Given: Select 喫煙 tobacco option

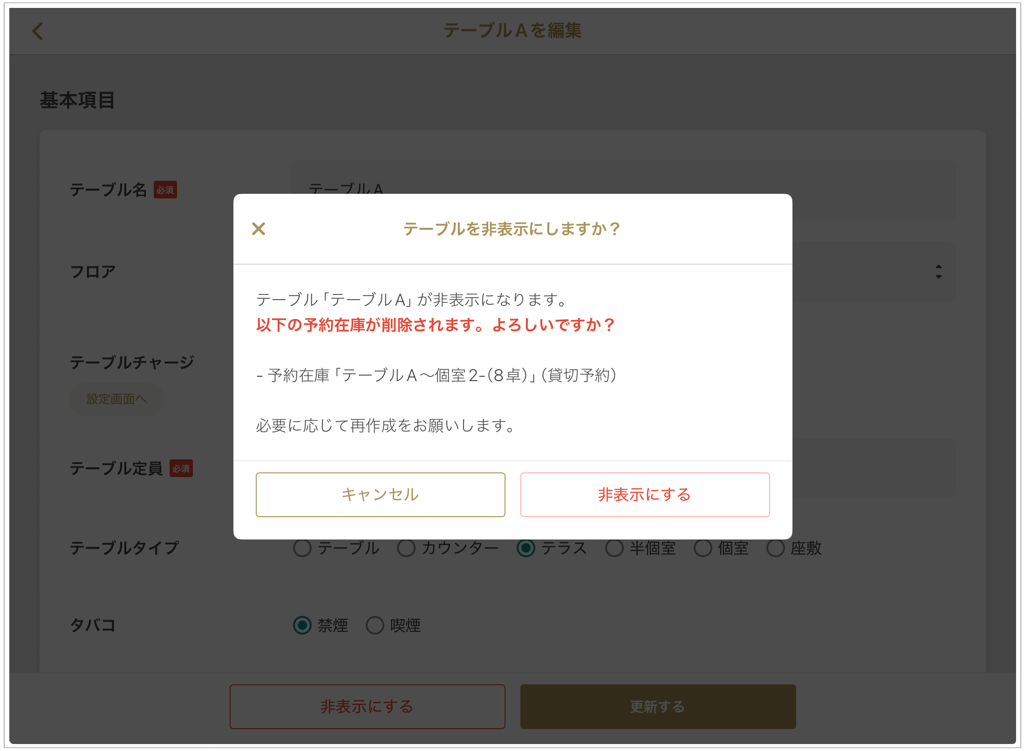Looking at the screenshot, I should 375,625.
